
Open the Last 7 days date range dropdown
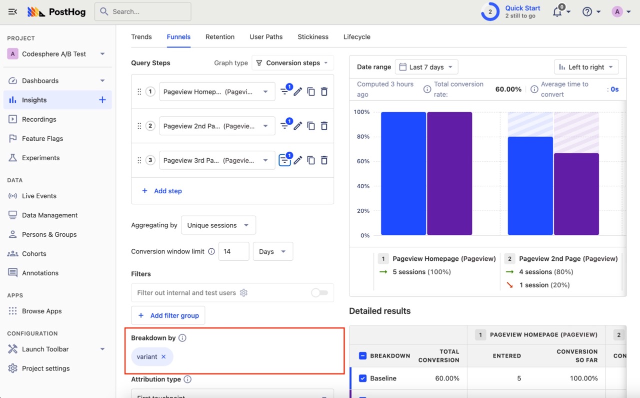[426, 67]
